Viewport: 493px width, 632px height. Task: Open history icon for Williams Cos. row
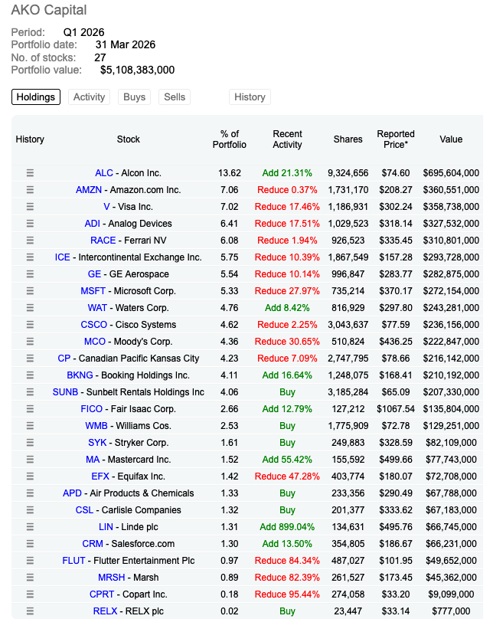tap(30, 426)
